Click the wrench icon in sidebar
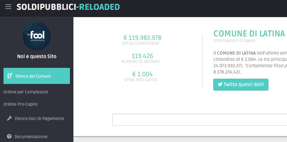The image size is (287, 142). (9, 118)
